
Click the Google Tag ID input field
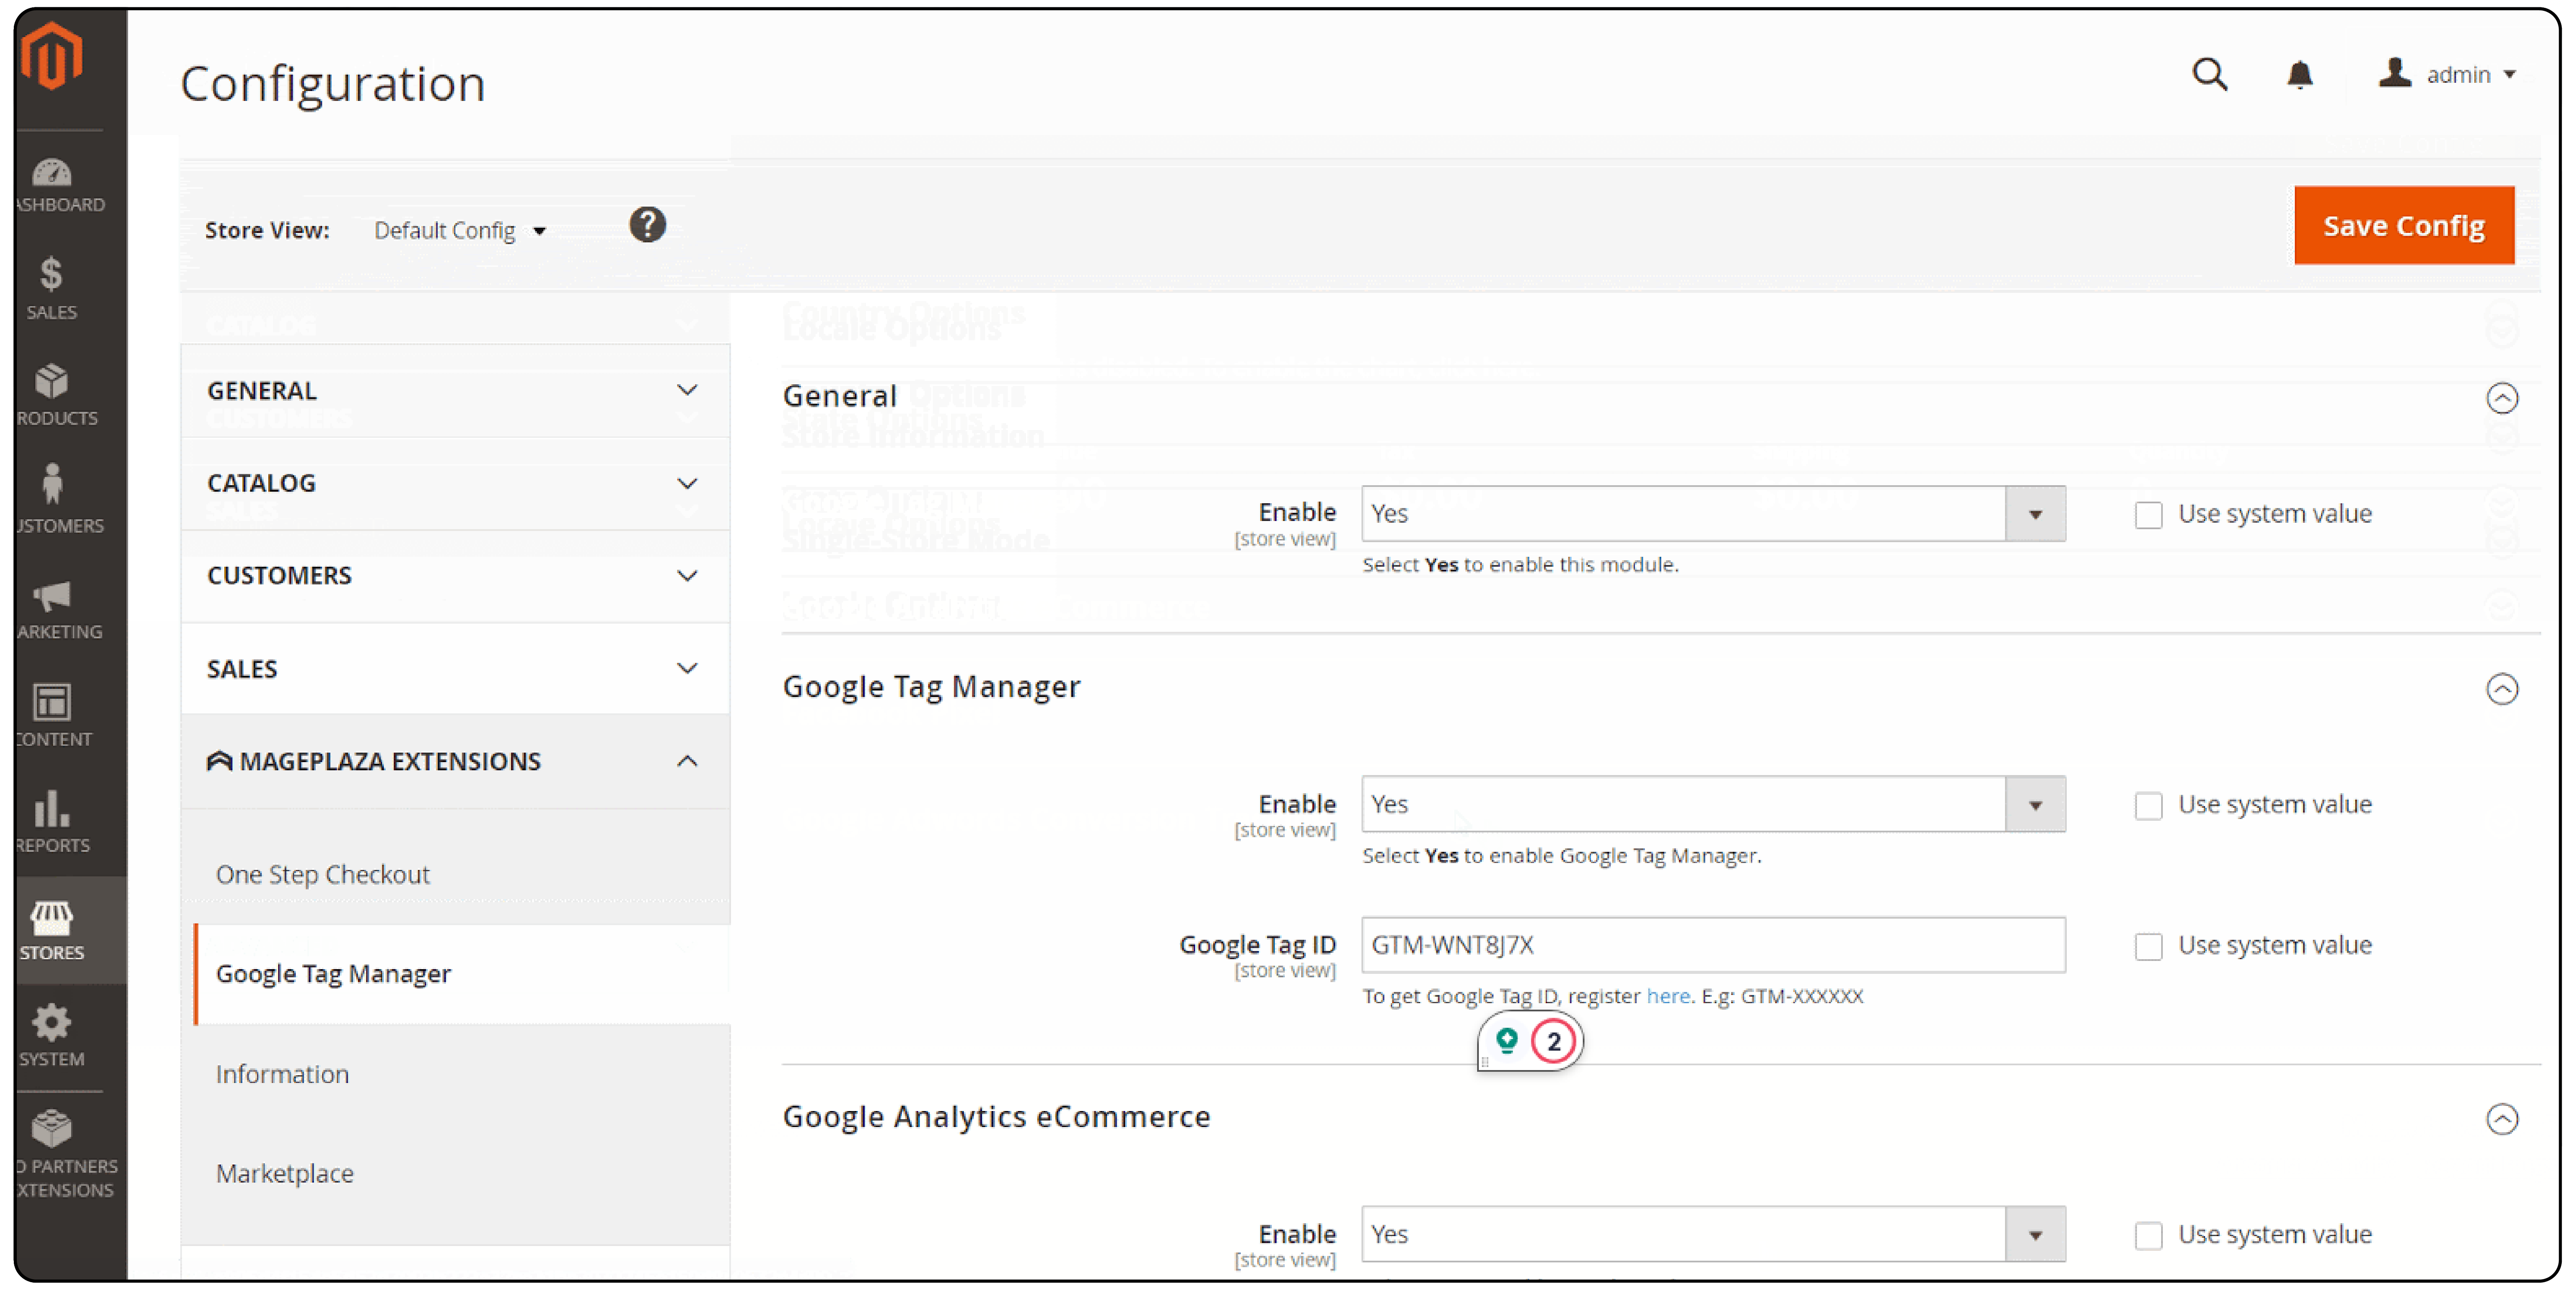click(x=1713, y=946)
